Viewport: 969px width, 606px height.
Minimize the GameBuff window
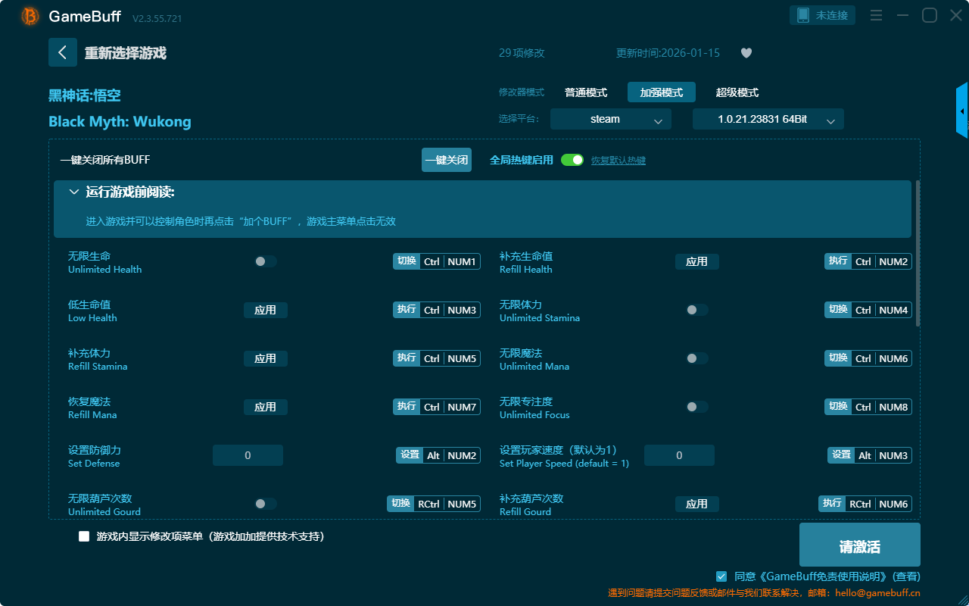pos(902,15)
